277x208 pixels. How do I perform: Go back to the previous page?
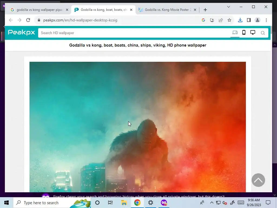pos(11,20)
